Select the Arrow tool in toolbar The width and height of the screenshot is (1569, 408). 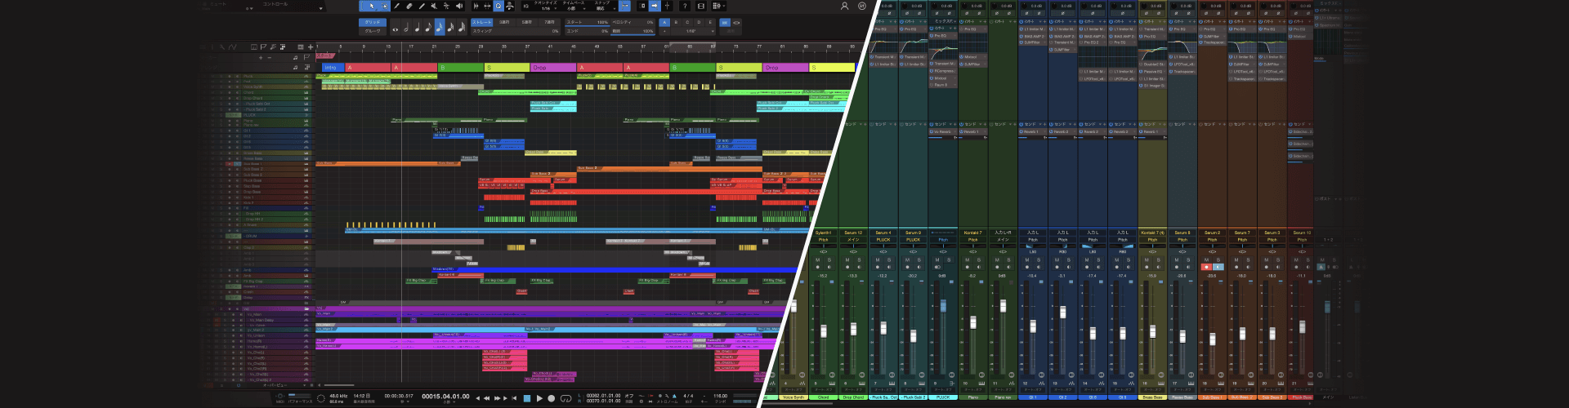click(x=372, y=6)
